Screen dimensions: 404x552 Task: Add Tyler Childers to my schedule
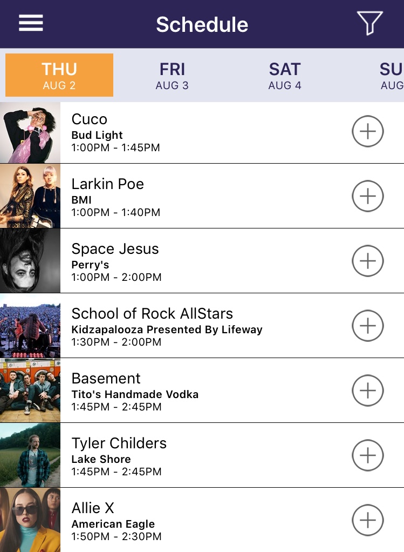[368, 455]
